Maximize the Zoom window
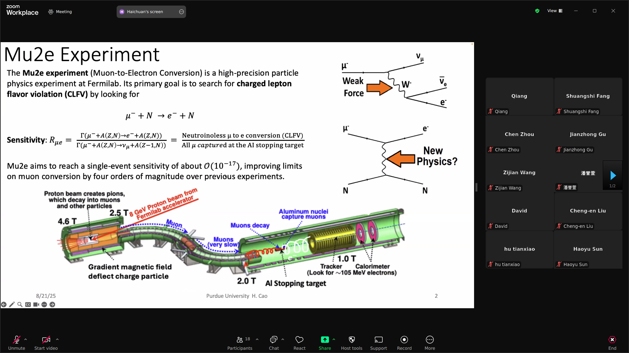Image resolution: width=629 pixels, height=353 pixels. tap(595, 11)
